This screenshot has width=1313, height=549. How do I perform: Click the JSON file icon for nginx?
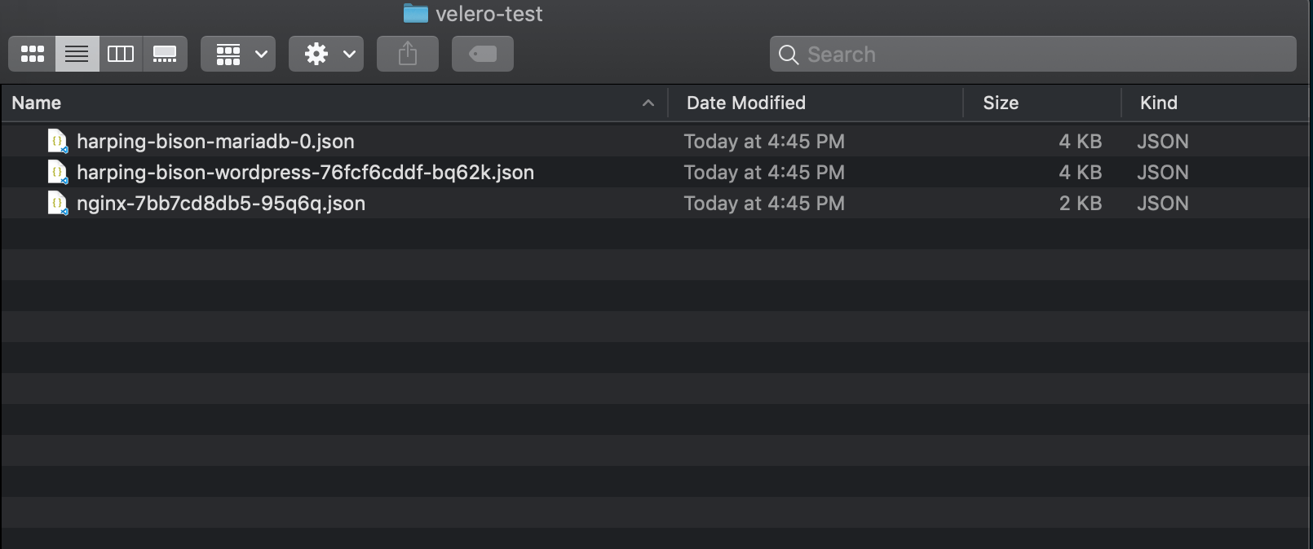[58, 203]
